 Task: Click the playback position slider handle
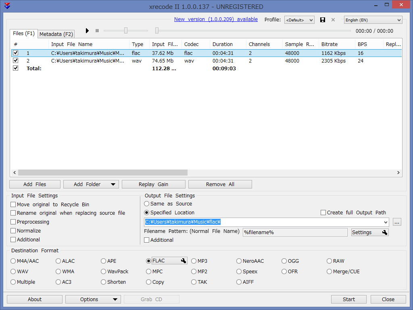click(x=157, y=31)
